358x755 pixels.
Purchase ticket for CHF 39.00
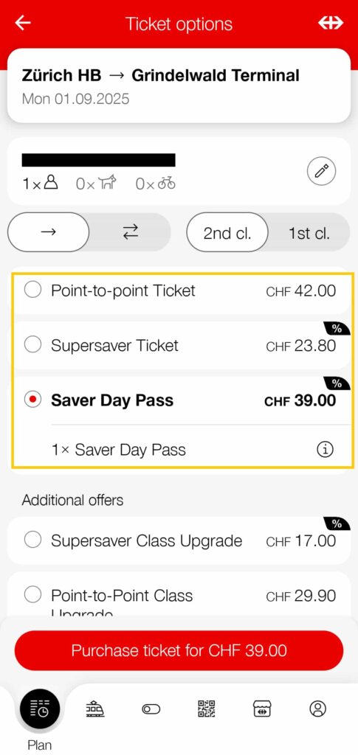pyautogui.click(x=179, y=650)
